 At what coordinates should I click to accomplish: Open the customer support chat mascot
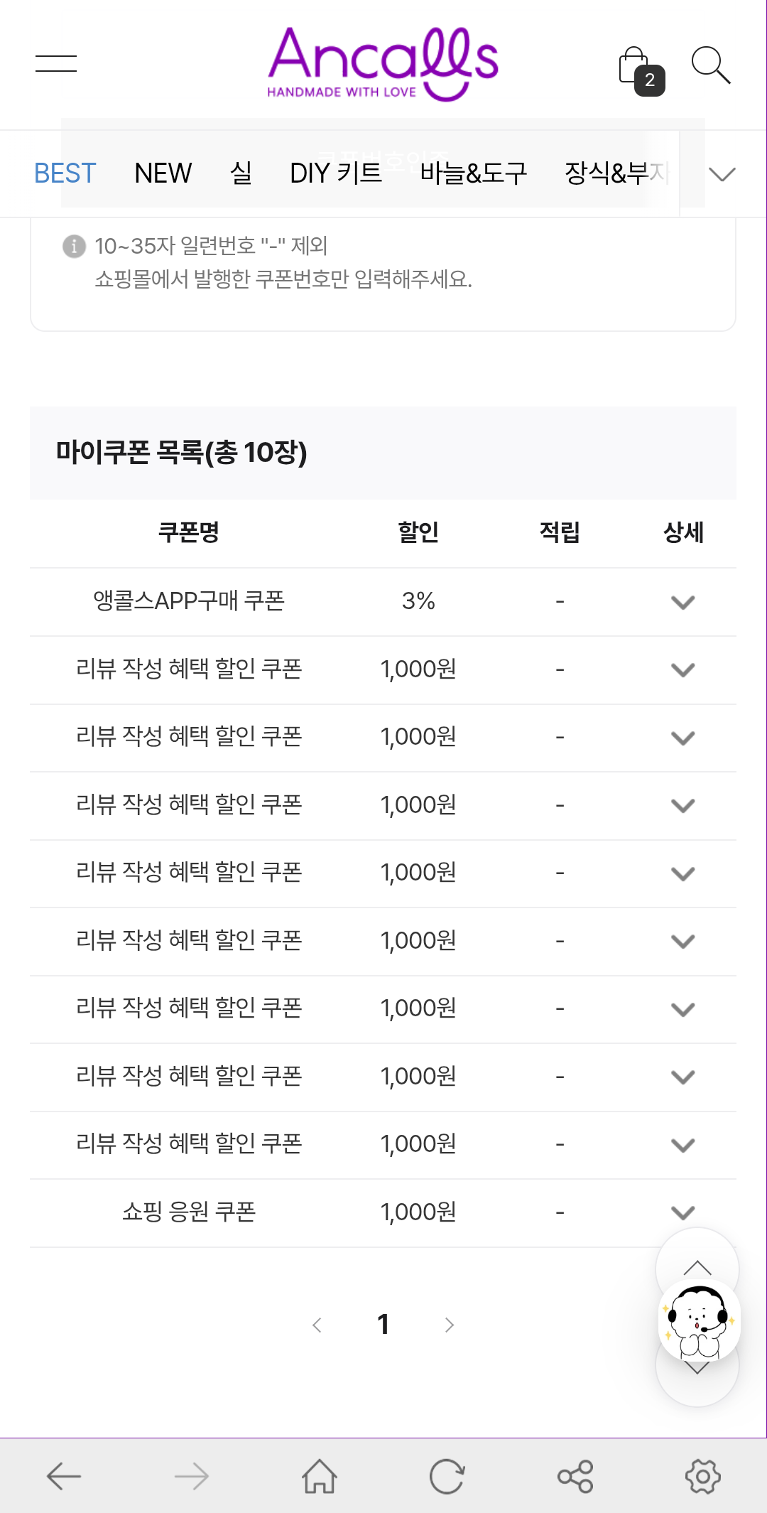point(699,1320)
